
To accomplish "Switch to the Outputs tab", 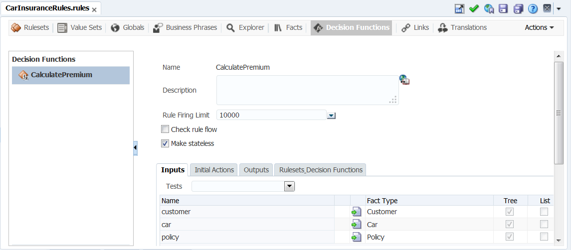I will tap(256, 170).
